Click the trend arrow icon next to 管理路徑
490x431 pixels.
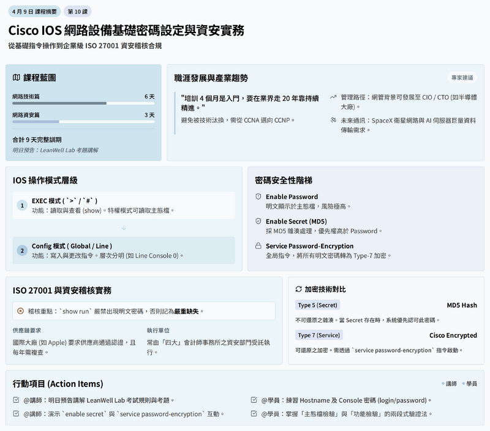[x=333, y=97]
